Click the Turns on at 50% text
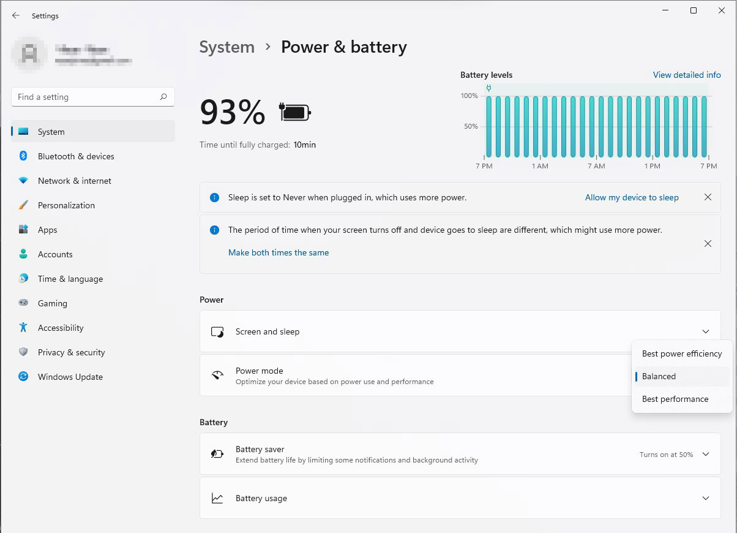Image resolution: width=737 pixels, height=533 pixels. [x=666, y=455]
